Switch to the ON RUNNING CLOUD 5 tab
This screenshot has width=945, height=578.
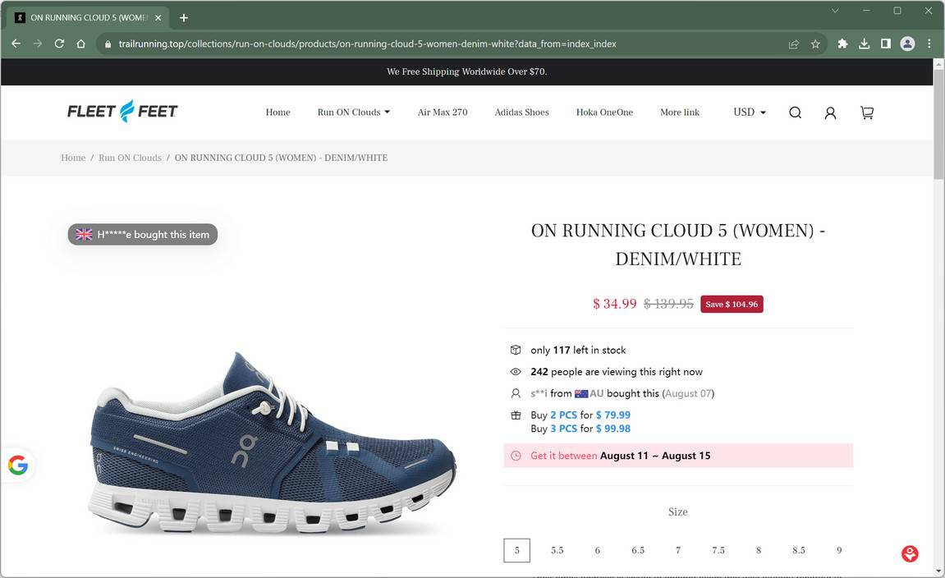tap(88, 18)
